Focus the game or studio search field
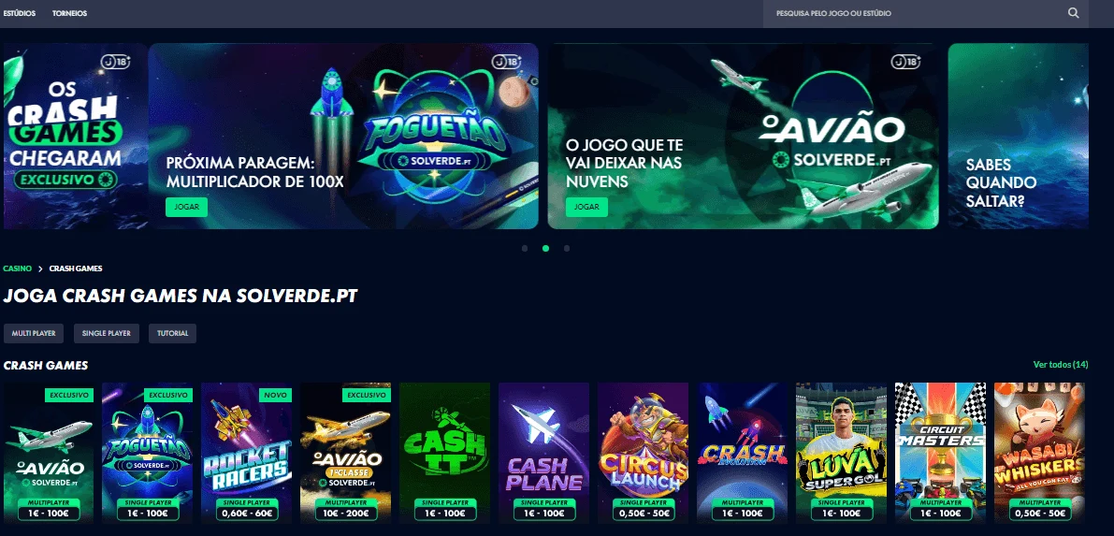This screenshot has width=1114, height=536. [917, 13]
